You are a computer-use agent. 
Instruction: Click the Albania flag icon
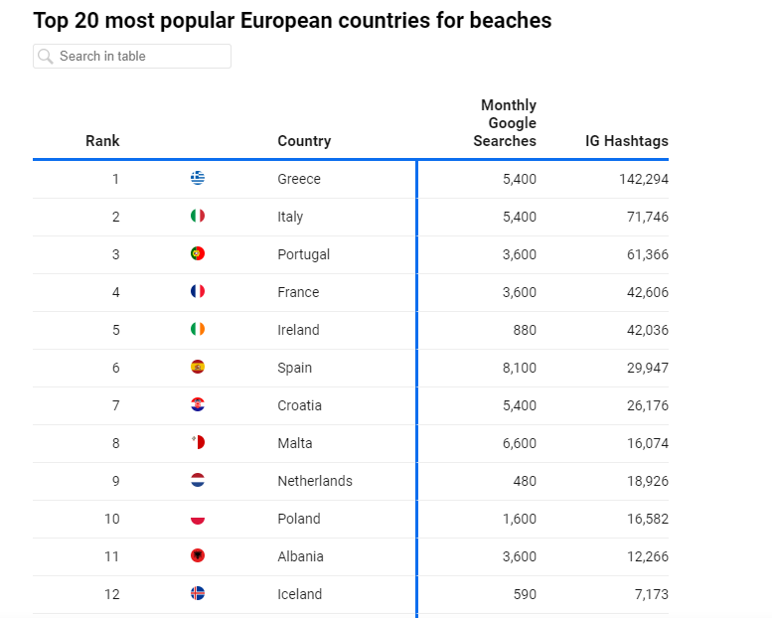pos(198,555)
